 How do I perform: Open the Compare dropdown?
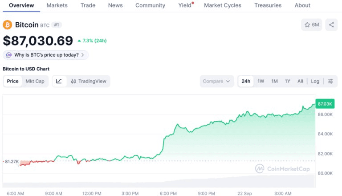tap(217, 81)
